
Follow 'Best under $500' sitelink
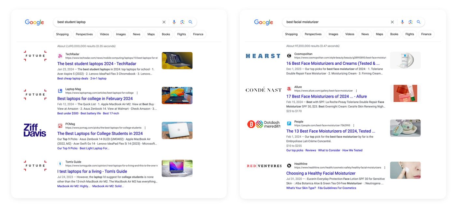pos(68,113)
